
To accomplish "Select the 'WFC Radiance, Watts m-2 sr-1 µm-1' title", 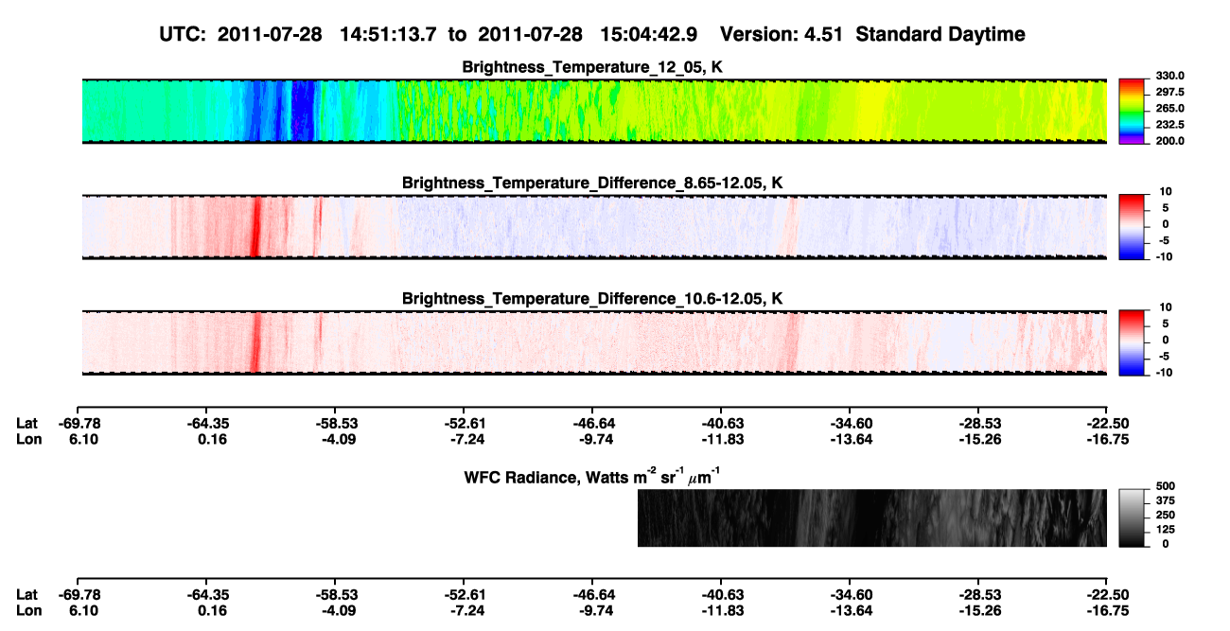I will (594, 476).
